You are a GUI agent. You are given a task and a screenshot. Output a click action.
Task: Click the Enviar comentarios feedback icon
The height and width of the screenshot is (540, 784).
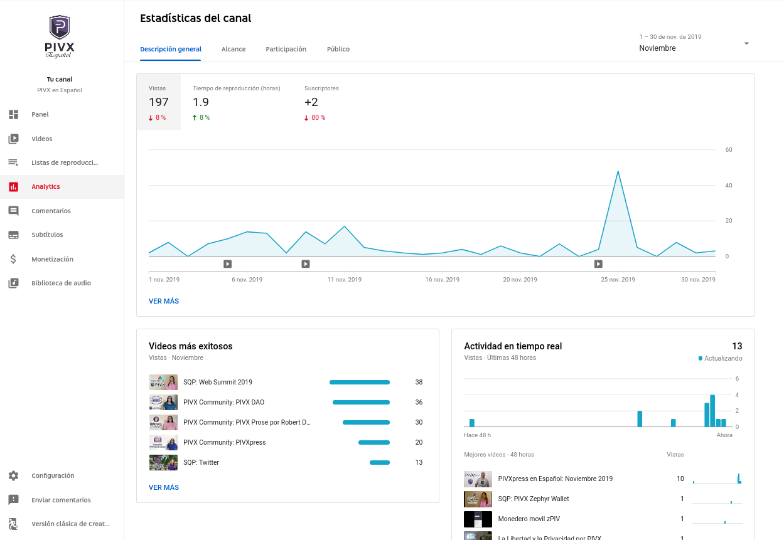click(13, 500)
